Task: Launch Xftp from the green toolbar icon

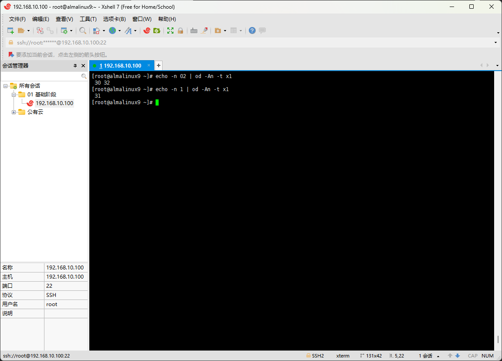Action: click(x=157, y=31)
